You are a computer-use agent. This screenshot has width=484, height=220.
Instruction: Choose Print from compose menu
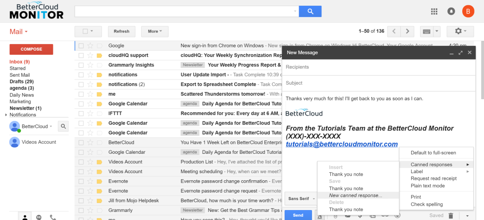pyautogui.click(x=436, y=197)
